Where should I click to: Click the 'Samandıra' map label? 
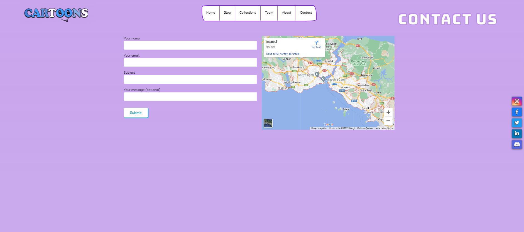(x=363, y=85)
